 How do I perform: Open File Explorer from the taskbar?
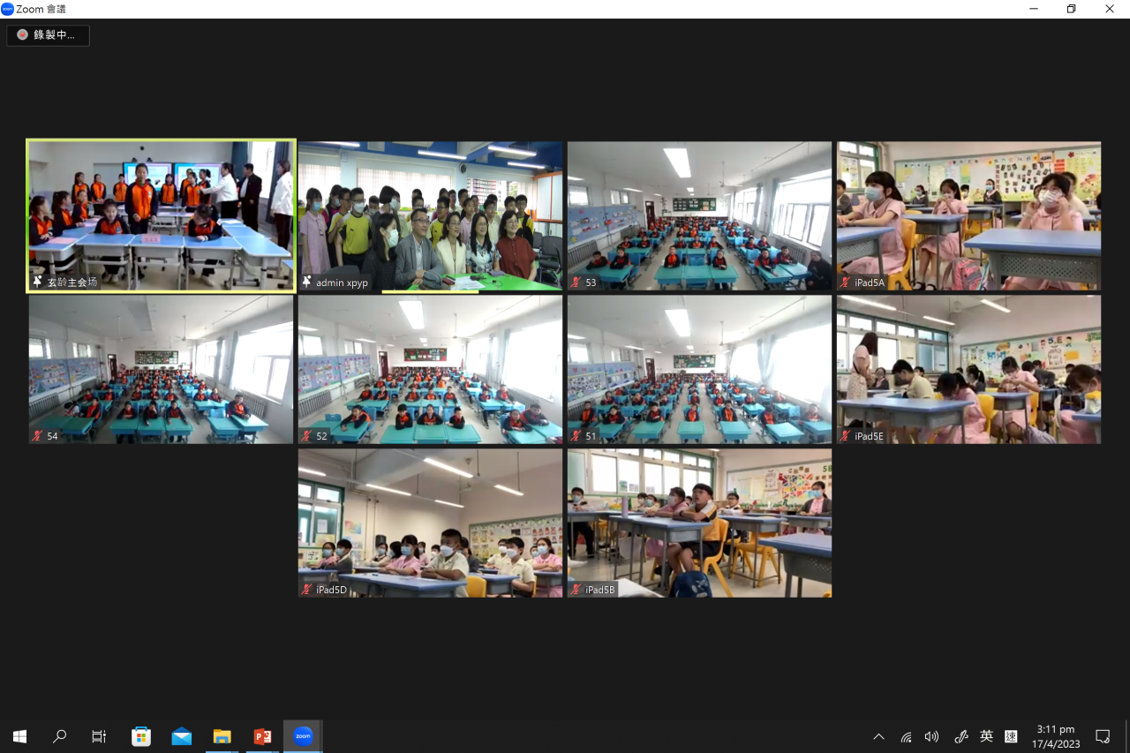tap(222, 736)
